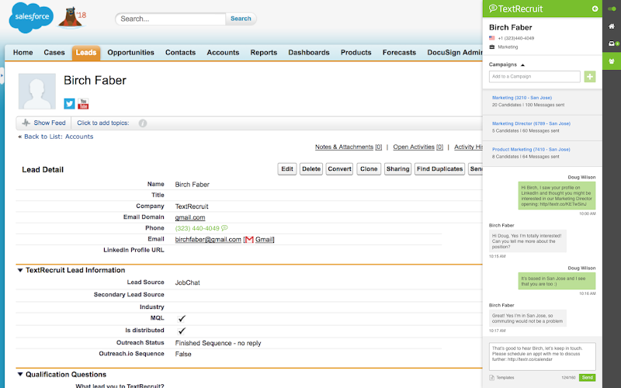Click the Clone button

coord(369,169)
